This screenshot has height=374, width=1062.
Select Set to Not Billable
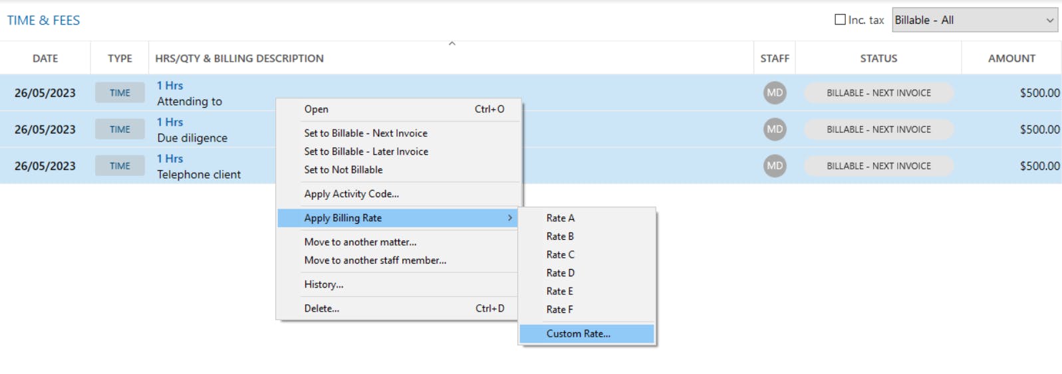pyautogui.click(x=343, y=170)
